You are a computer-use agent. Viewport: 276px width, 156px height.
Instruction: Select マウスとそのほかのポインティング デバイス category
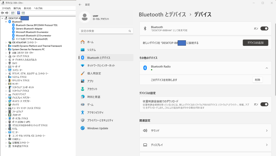30,125
